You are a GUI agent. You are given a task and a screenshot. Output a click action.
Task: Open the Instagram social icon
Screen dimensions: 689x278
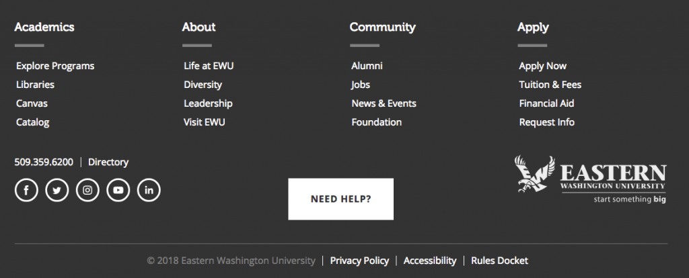coord(87,190)
